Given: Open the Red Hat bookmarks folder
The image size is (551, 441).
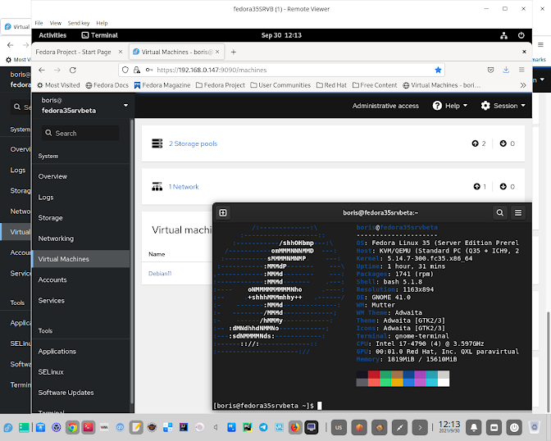Looking at the screenshot, I should pos(331,85).
